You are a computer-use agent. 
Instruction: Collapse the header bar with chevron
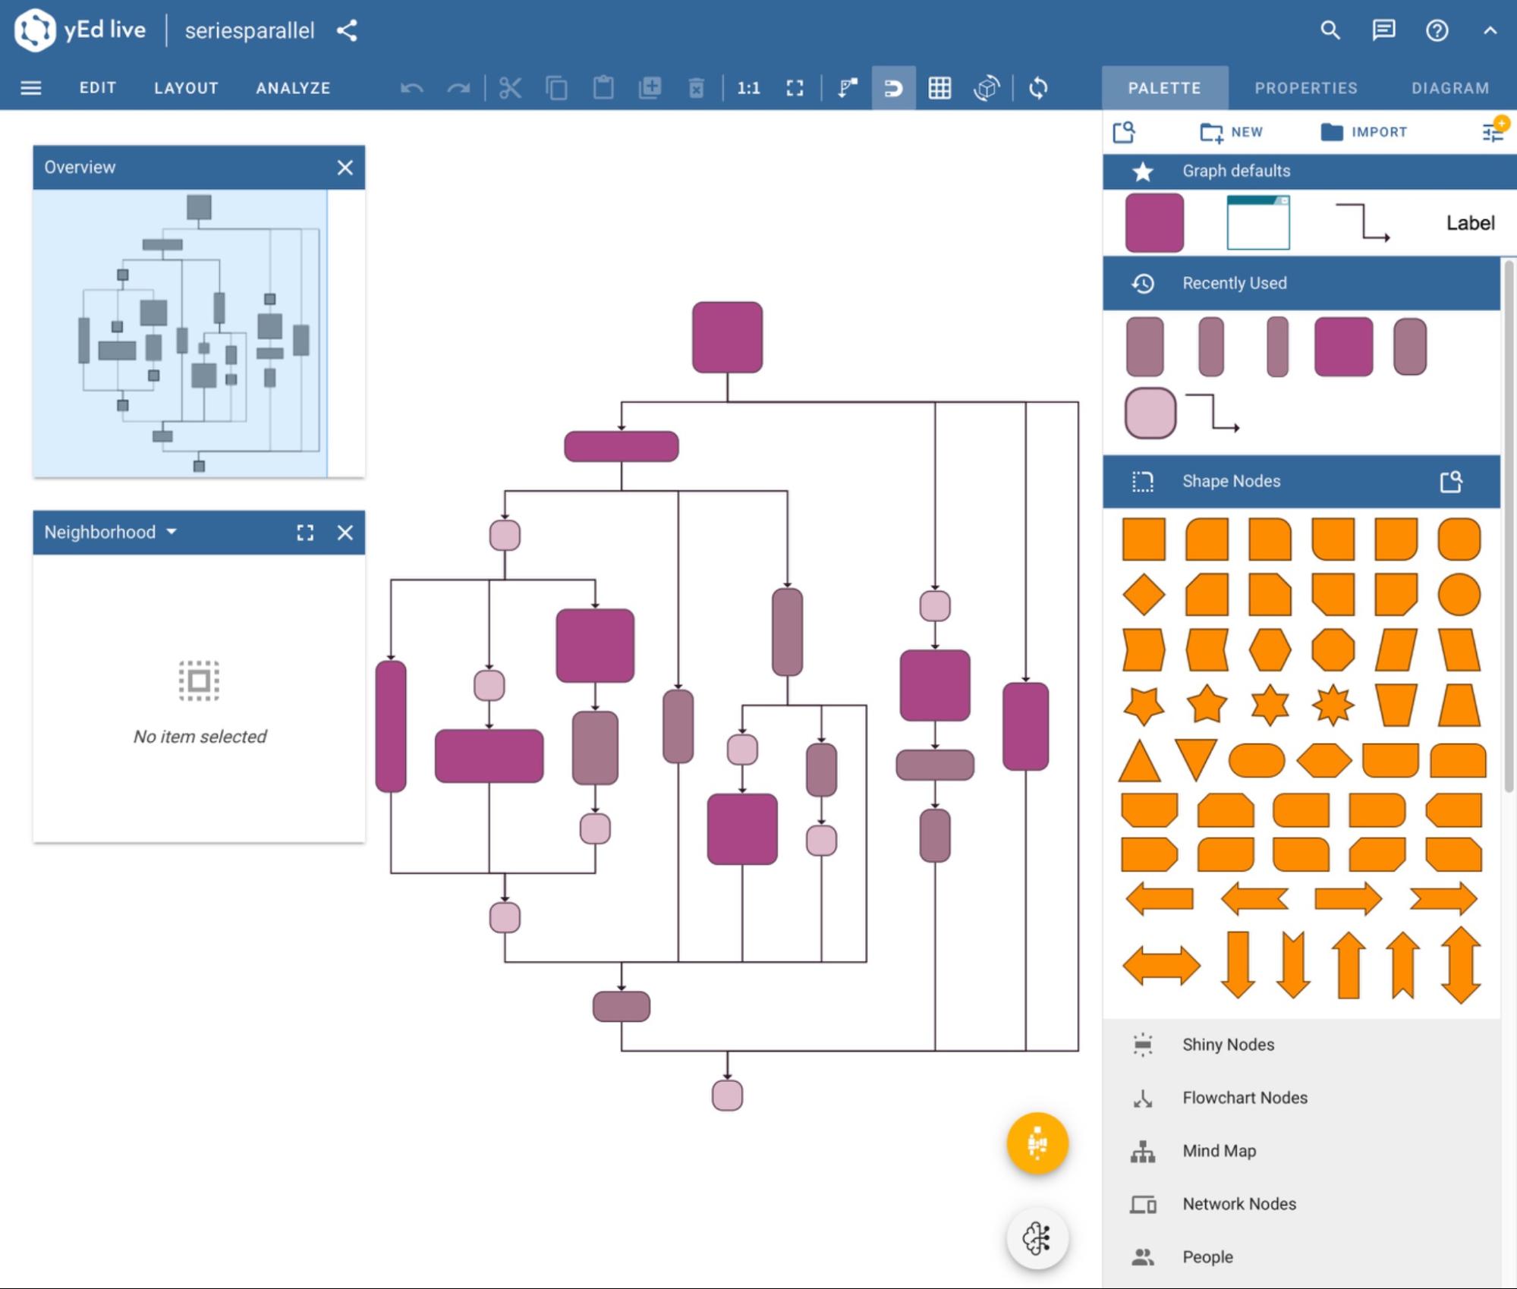[1490, 30]
